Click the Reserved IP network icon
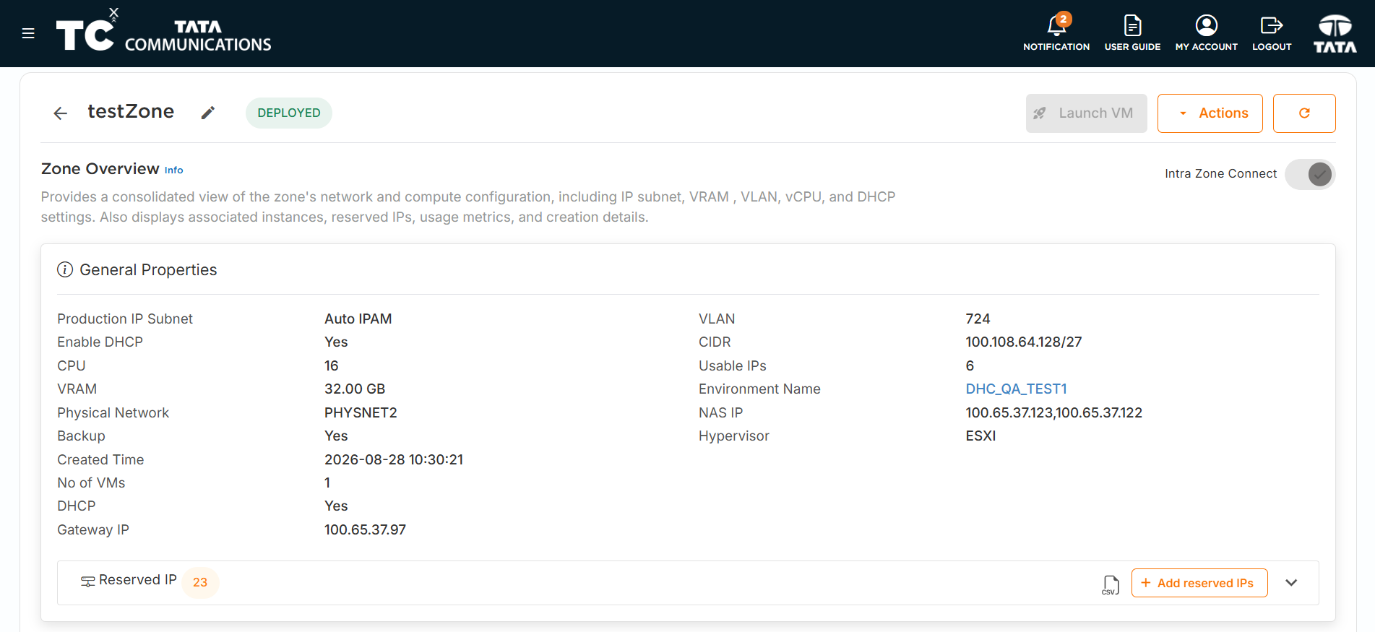 87,581
